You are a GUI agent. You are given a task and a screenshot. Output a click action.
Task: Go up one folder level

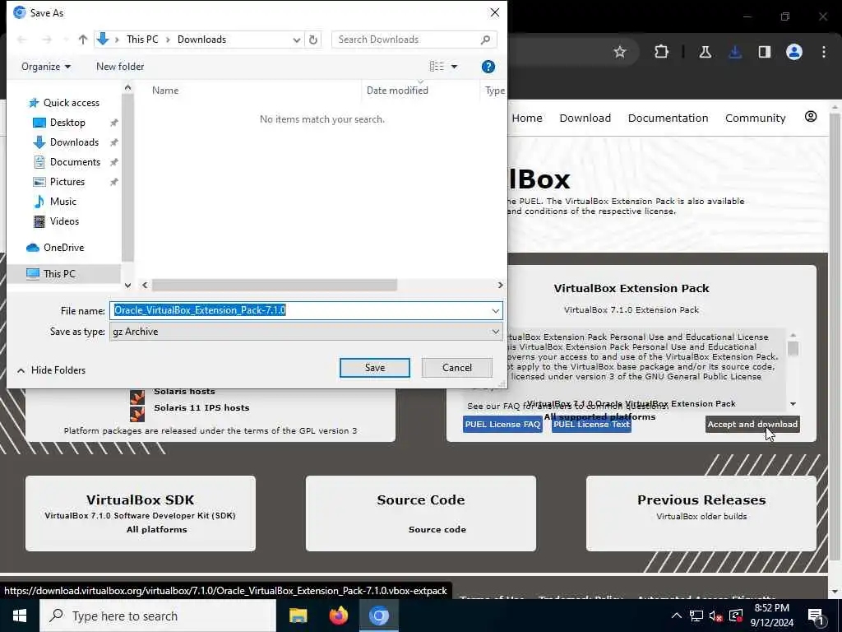click(83, 39)
